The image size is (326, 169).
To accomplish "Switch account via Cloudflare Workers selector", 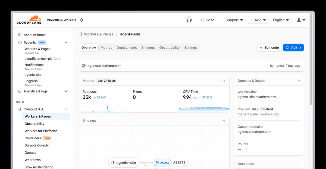I will pos(65,20).
